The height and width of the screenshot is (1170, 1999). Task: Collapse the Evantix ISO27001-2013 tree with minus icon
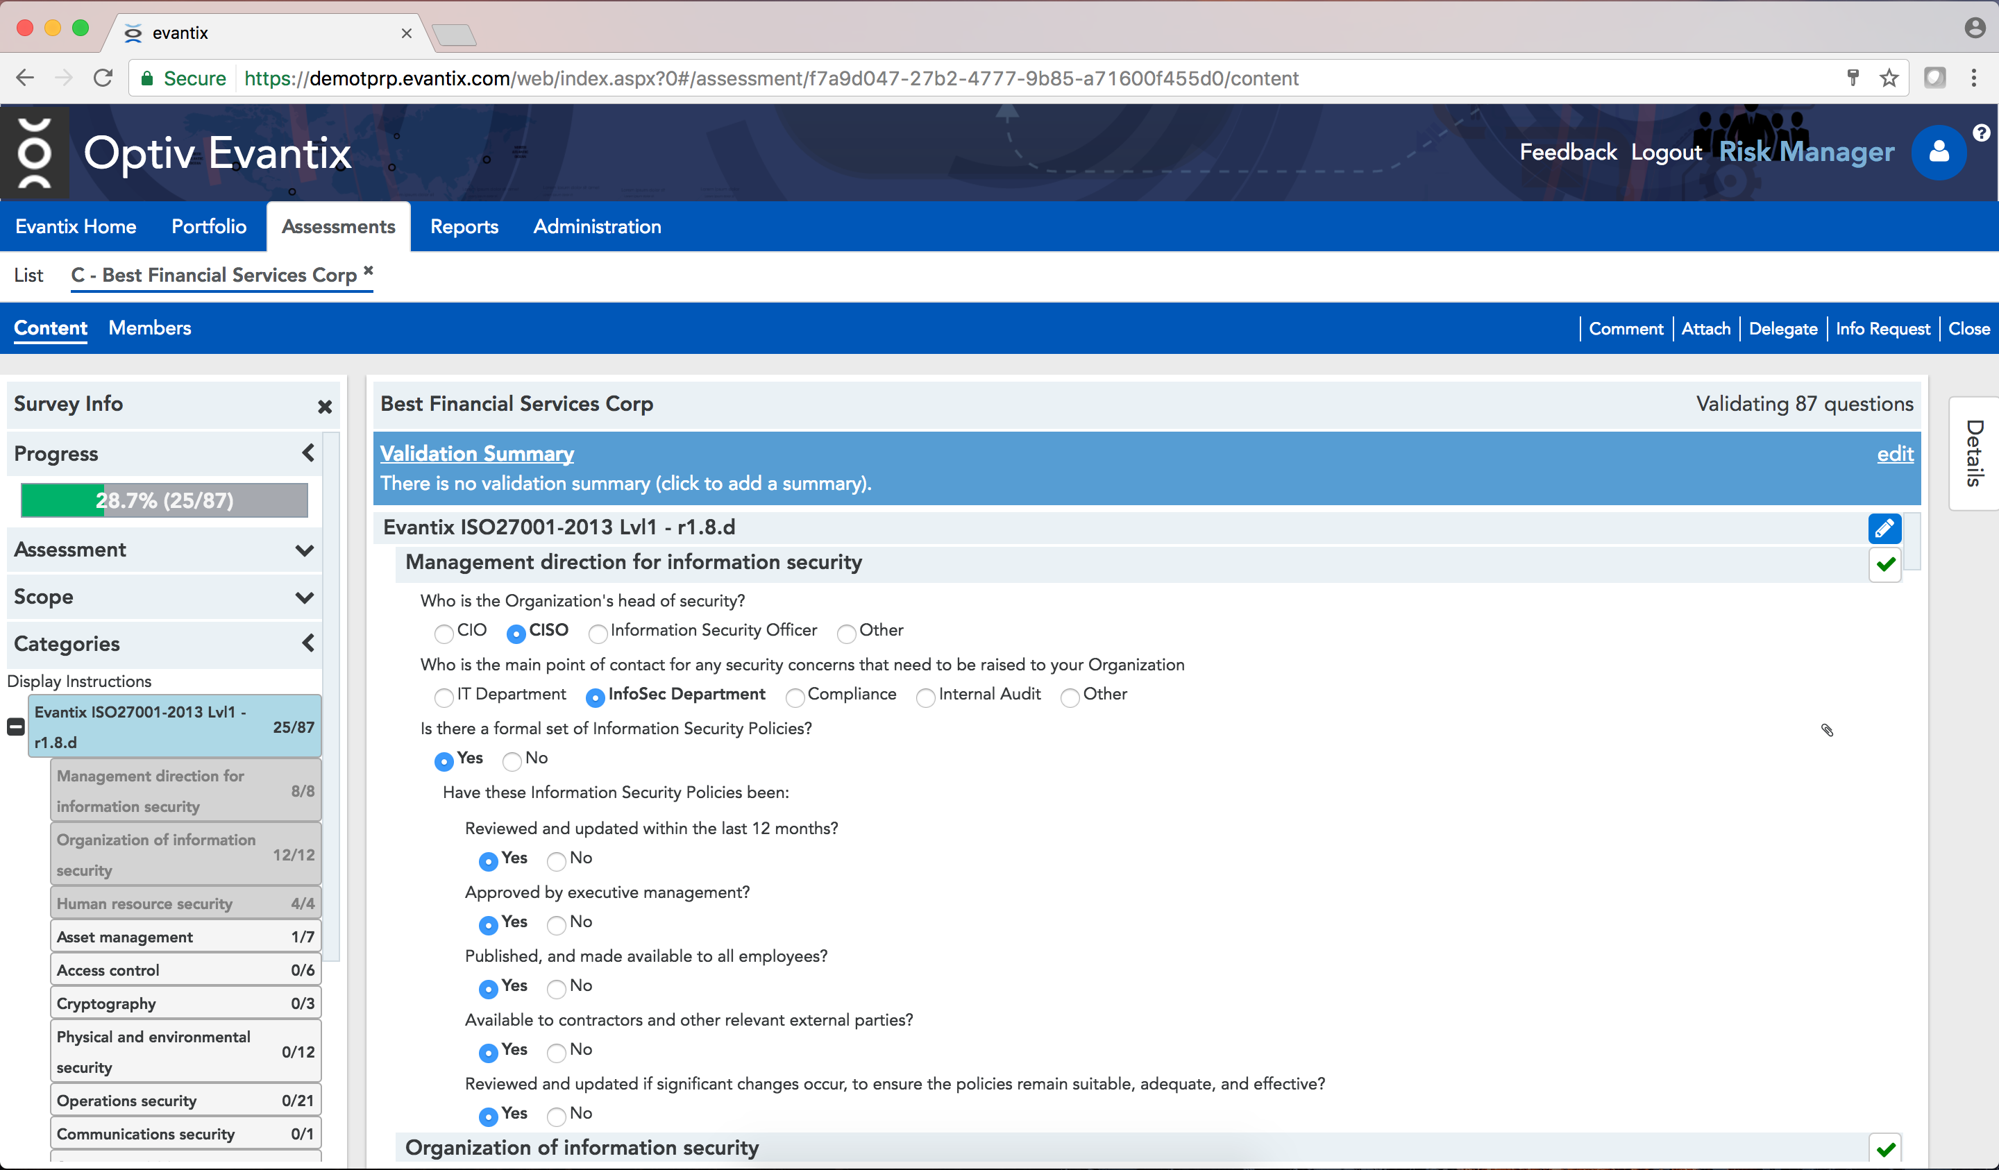click(15, 727)
